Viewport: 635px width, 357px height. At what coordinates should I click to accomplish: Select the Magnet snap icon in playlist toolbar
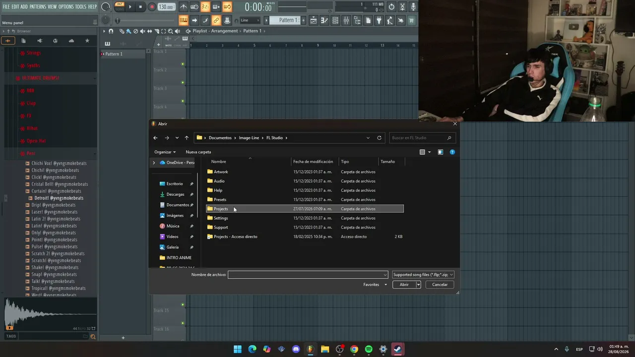click(111, 31)
